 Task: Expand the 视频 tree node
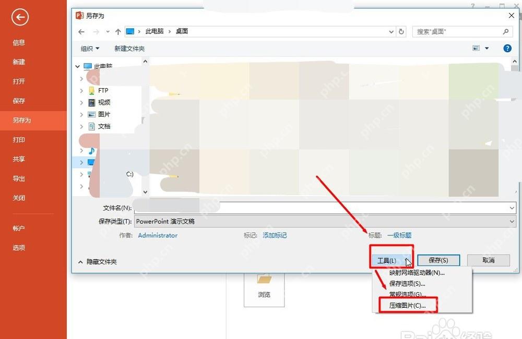pyautogui.click(x=81, y=102)
